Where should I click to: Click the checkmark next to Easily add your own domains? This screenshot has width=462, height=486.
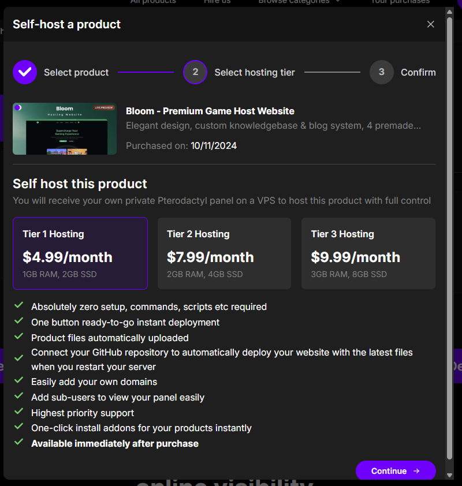pyautogui.click(x=19, y=381)
